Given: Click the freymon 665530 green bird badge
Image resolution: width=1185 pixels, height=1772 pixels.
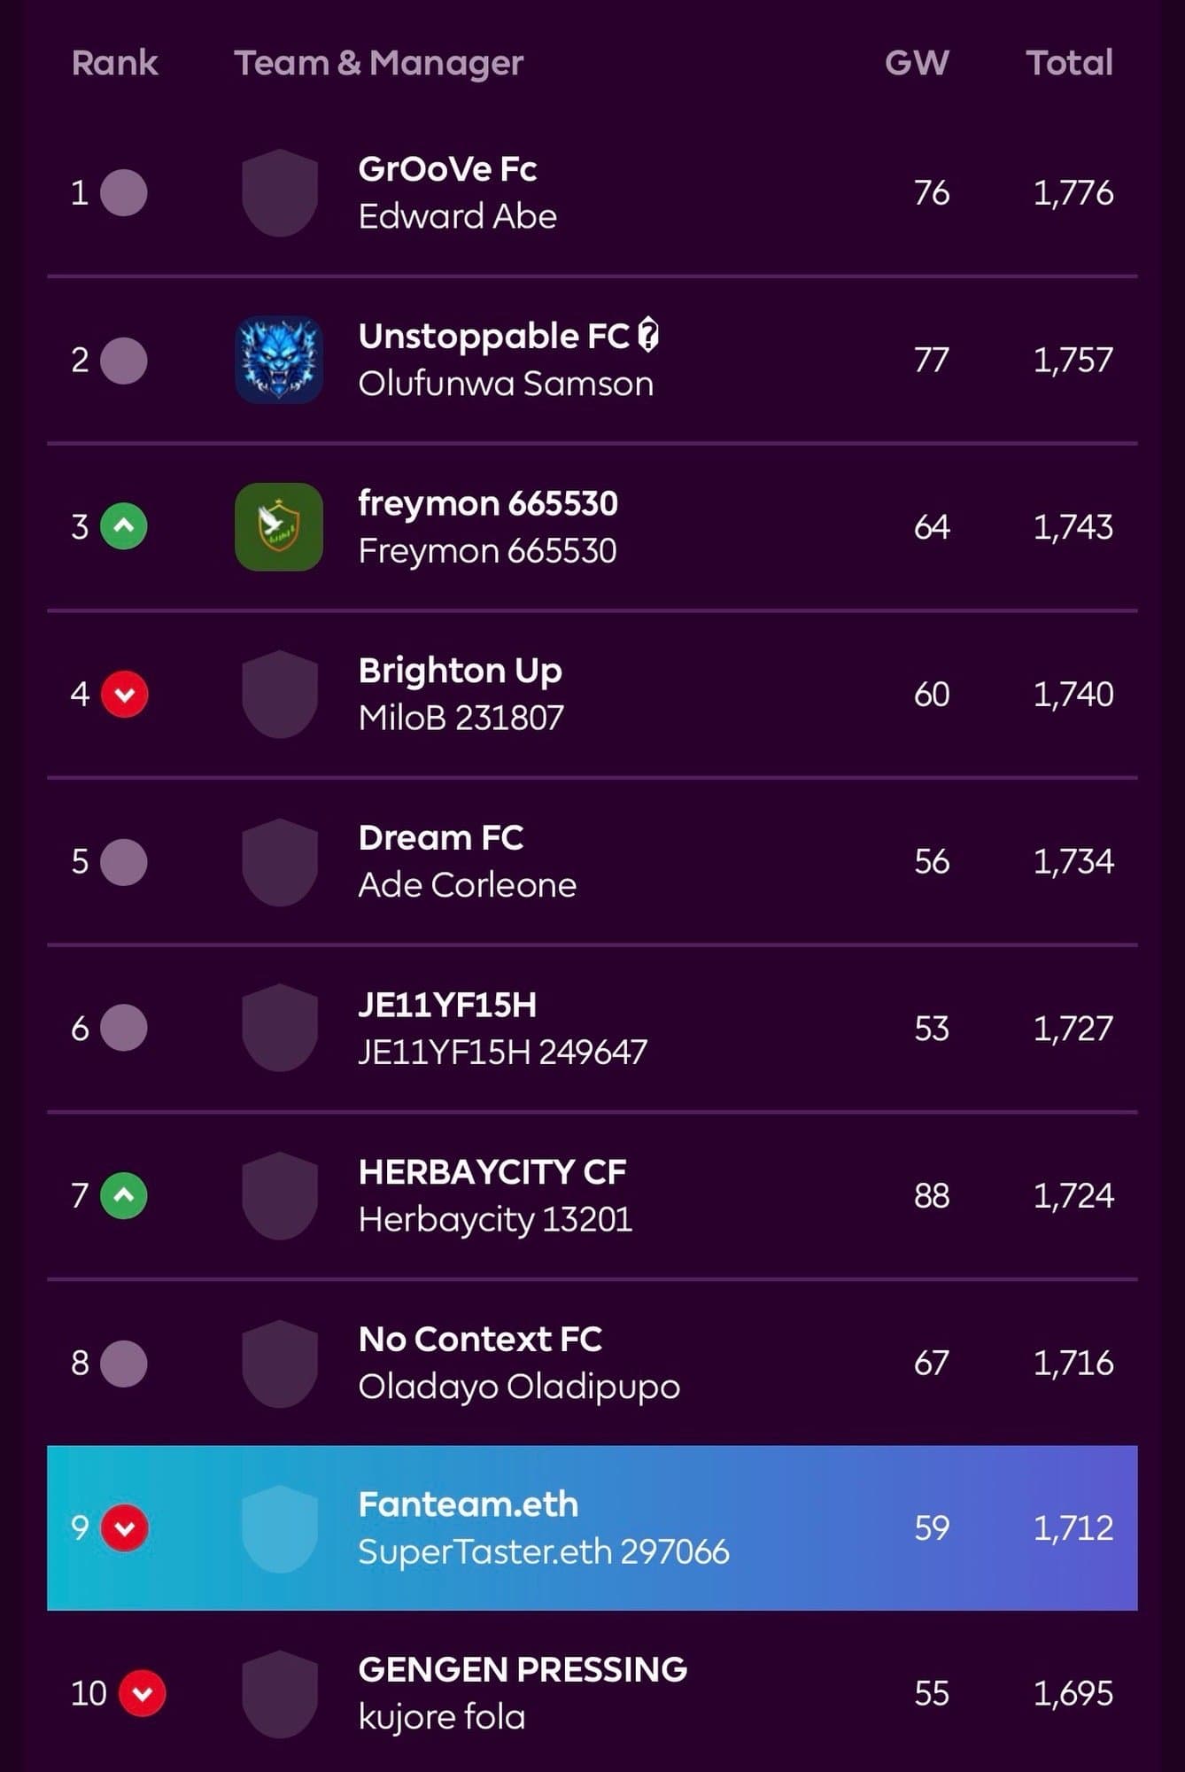Looking at the screenshot, I should 279,526.
